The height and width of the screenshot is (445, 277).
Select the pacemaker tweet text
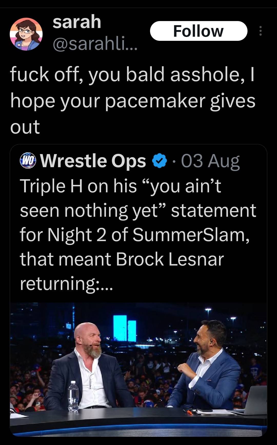pos(133,100)
